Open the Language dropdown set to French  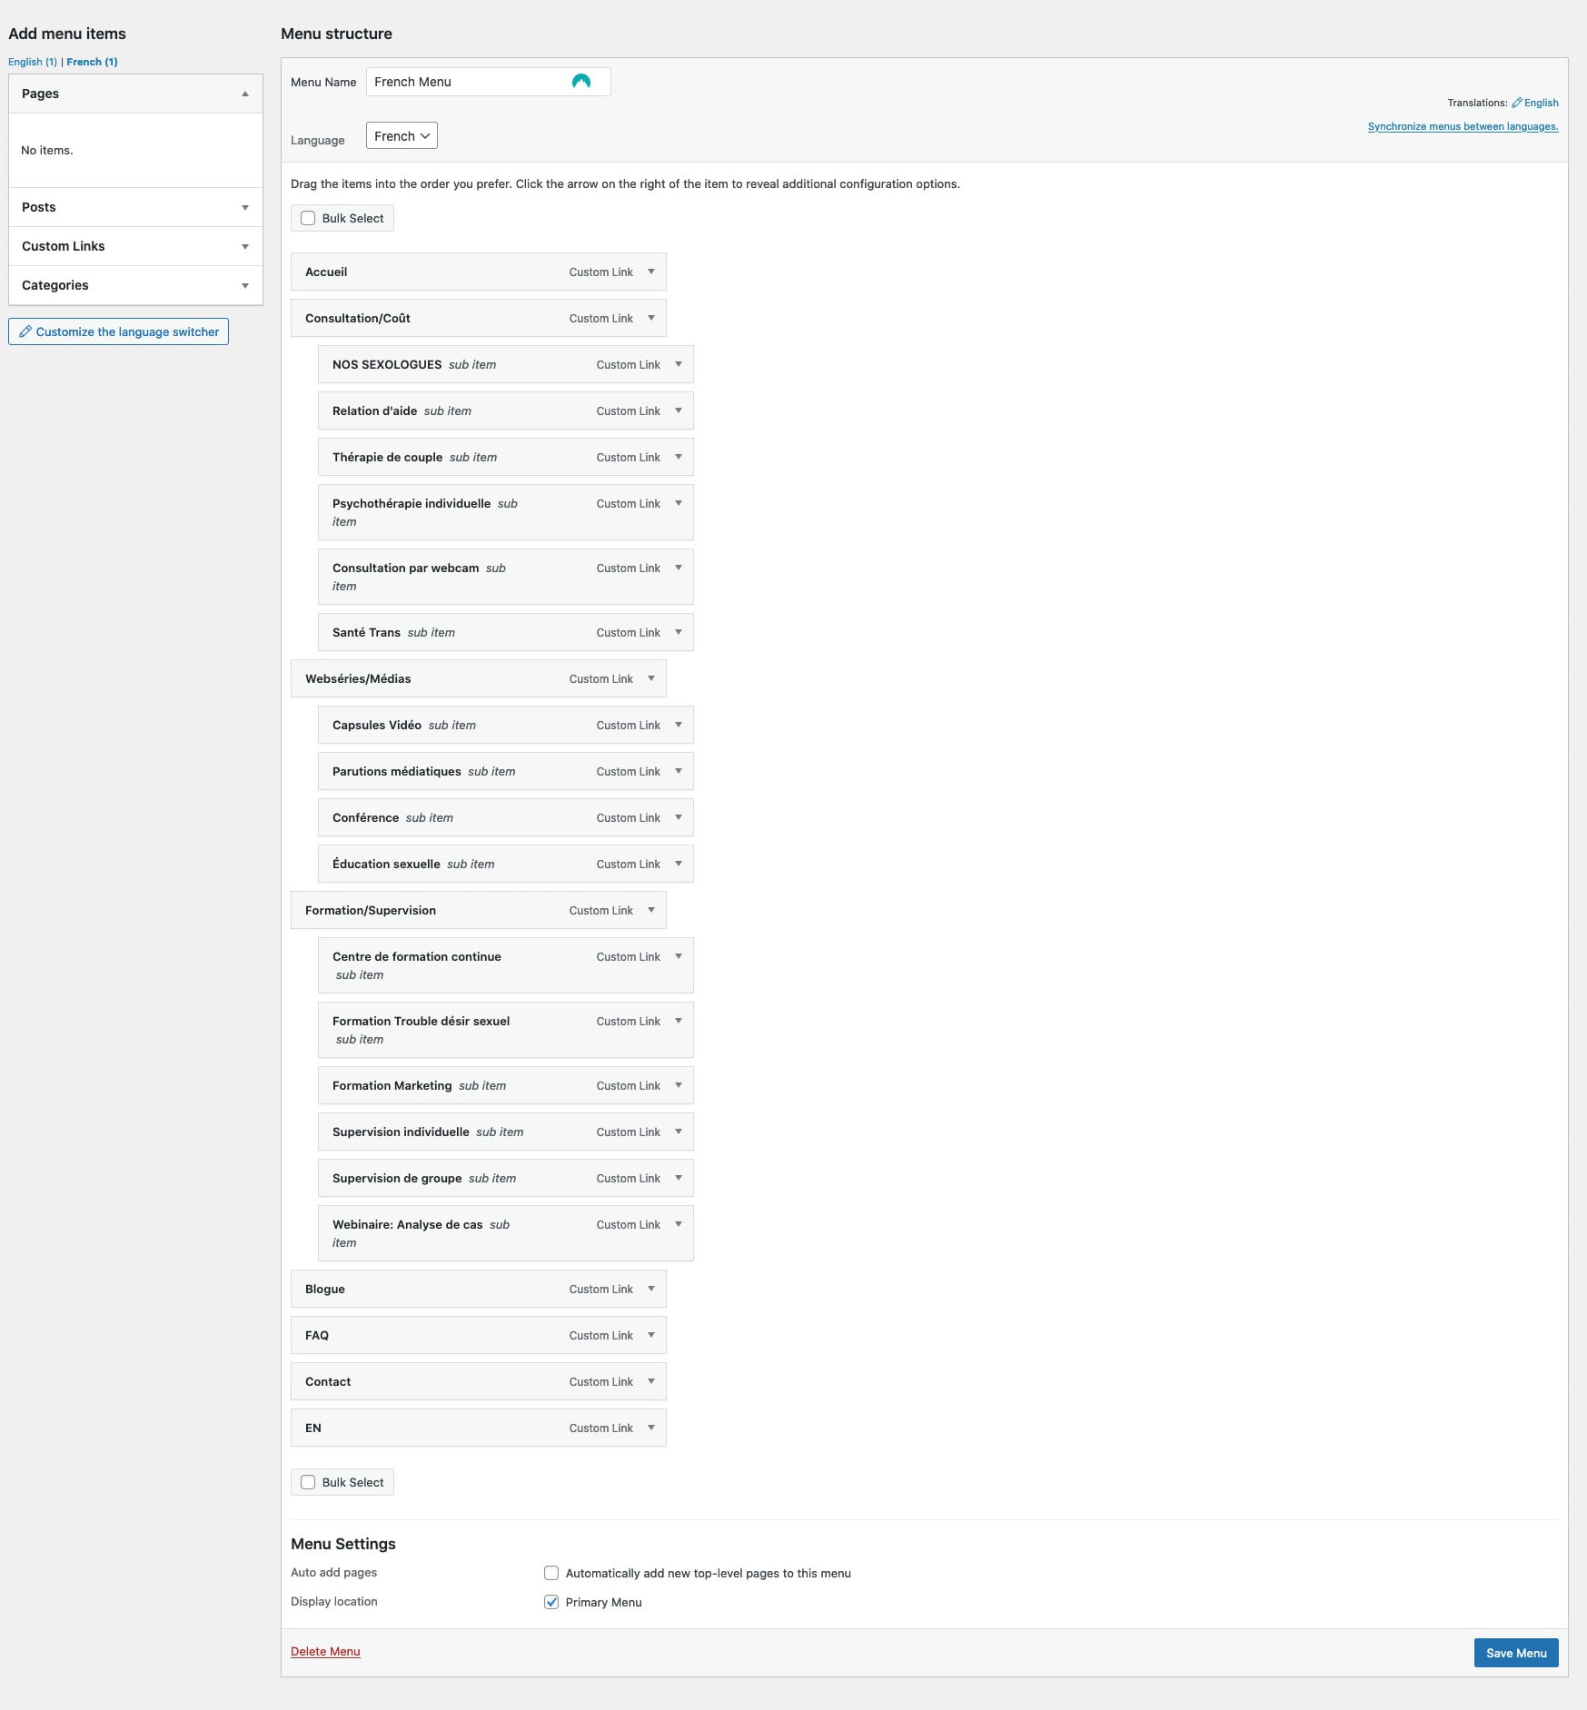pyautogui.click(x=402, y=135)
